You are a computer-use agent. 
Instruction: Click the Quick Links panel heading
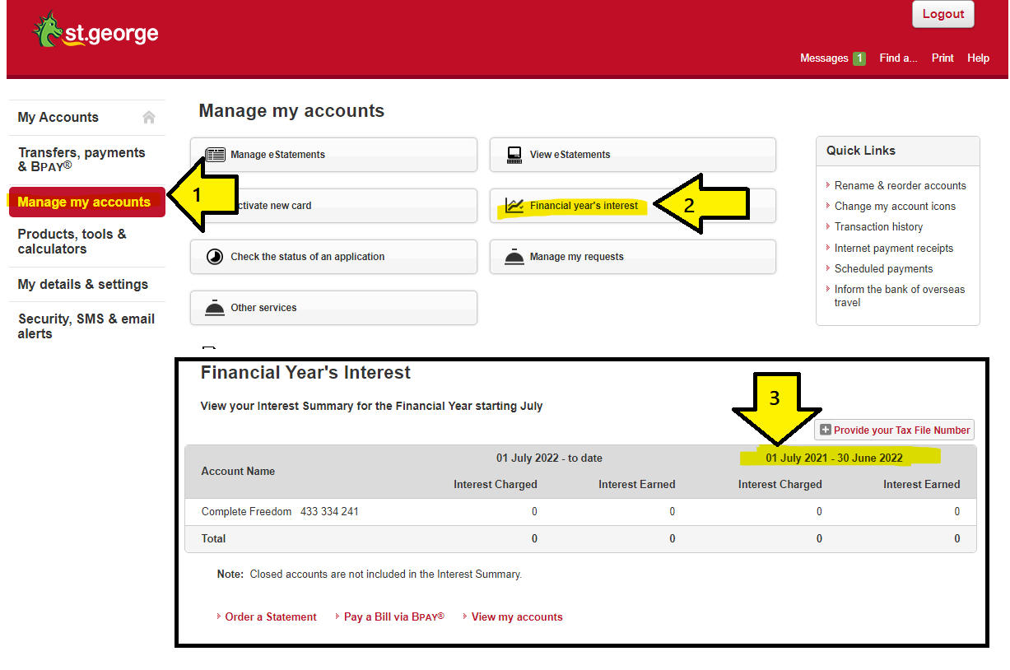coord(861,151)
